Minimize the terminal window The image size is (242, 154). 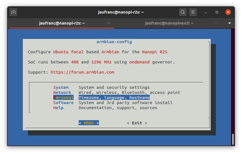206,12
